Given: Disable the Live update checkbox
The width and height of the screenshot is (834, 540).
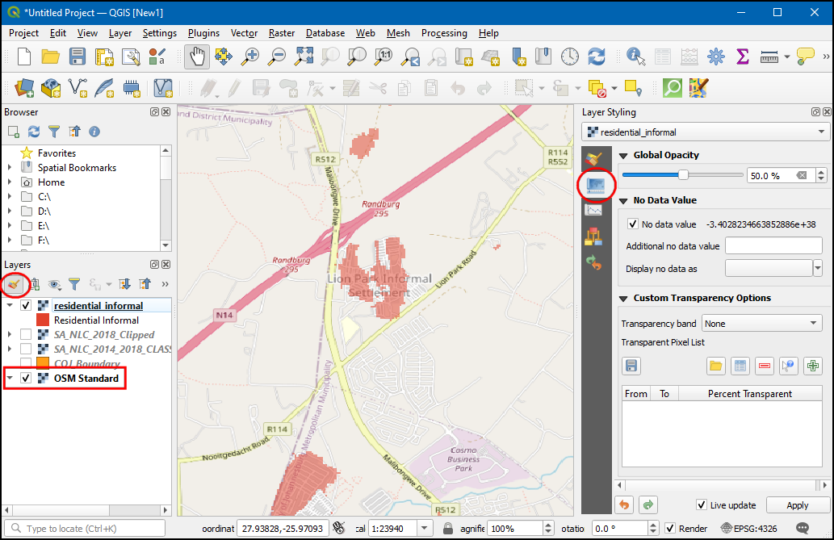Looking at the screenshot, I should pyautogui.click(x=702, y=505).
